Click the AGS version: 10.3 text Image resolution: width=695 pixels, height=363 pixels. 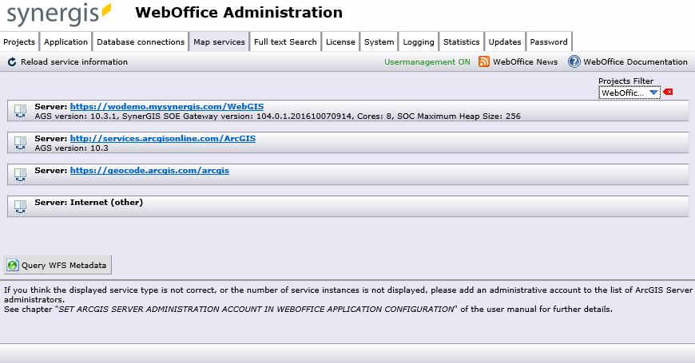tap(71, 148)
